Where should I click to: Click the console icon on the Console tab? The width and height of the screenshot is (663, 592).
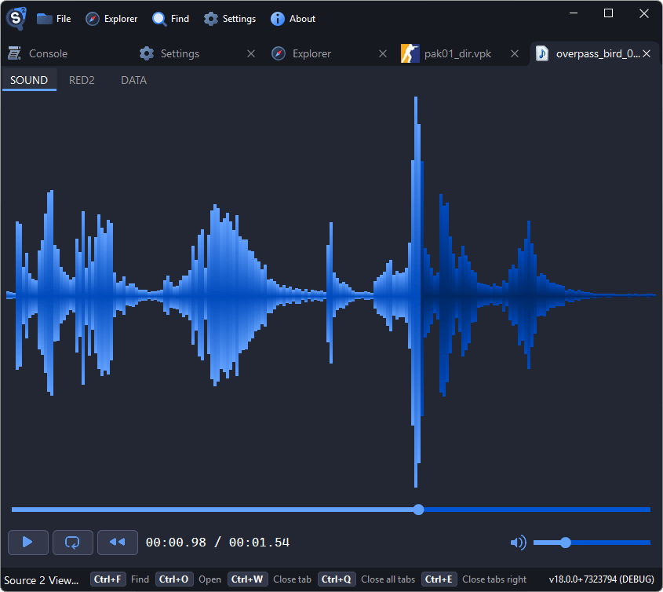click(x=13, y=53)
